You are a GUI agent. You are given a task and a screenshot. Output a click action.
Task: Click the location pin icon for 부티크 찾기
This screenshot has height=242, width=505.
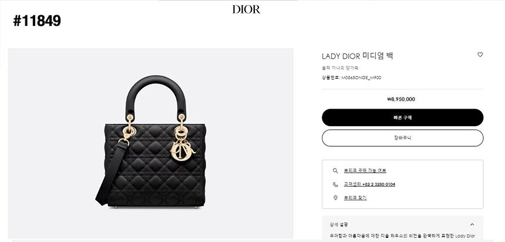335,197
